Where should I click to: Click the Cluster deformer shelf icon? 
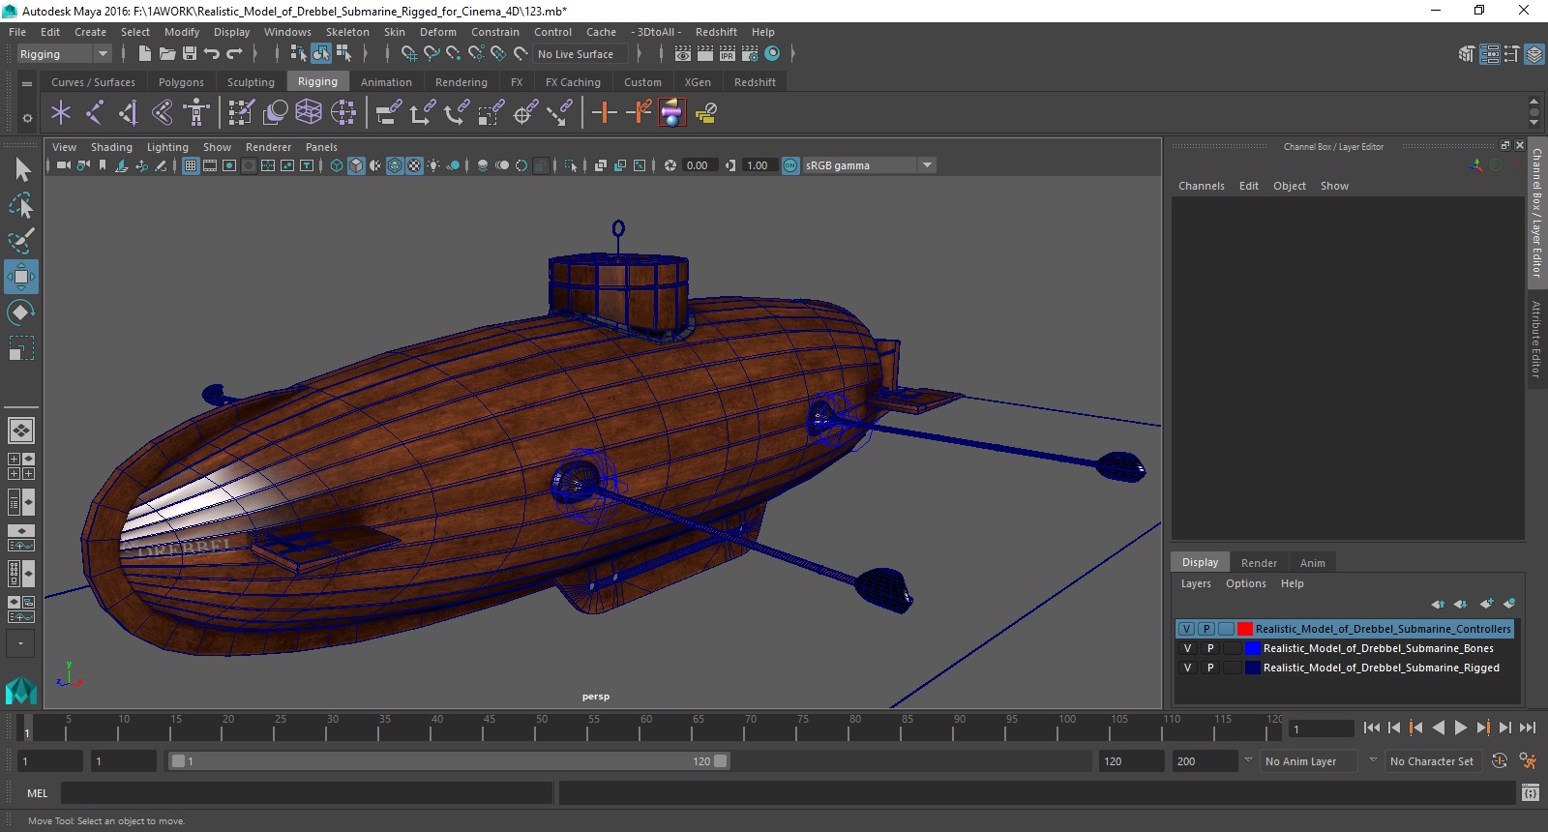tap(342, 113)
